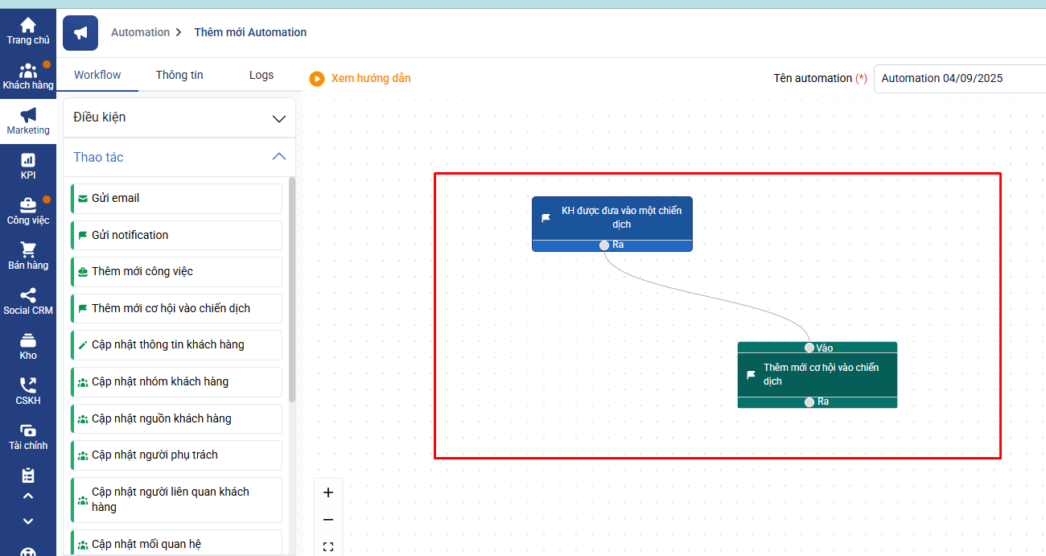
Task: Open Kho warehouse module
Action: coord(28,346)
